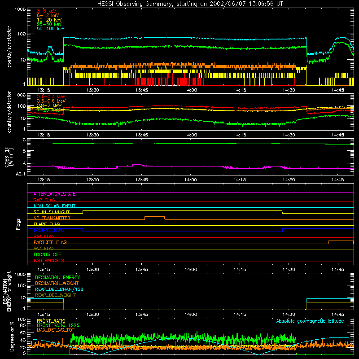Select the A0.1 tick on the GOES axis
The image size is (359, 359).
[x=21, y=174]
